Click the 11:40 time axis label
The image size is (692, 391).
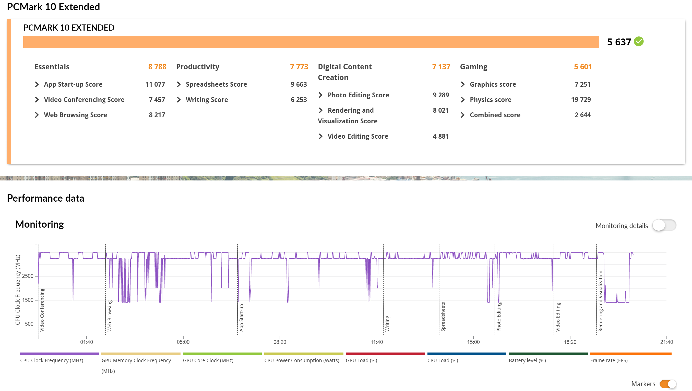tap(377, 342)
